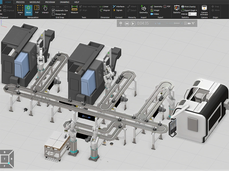Enable the Always Snap checkbox
The image size is (229, 171).
tap(53, 14)
